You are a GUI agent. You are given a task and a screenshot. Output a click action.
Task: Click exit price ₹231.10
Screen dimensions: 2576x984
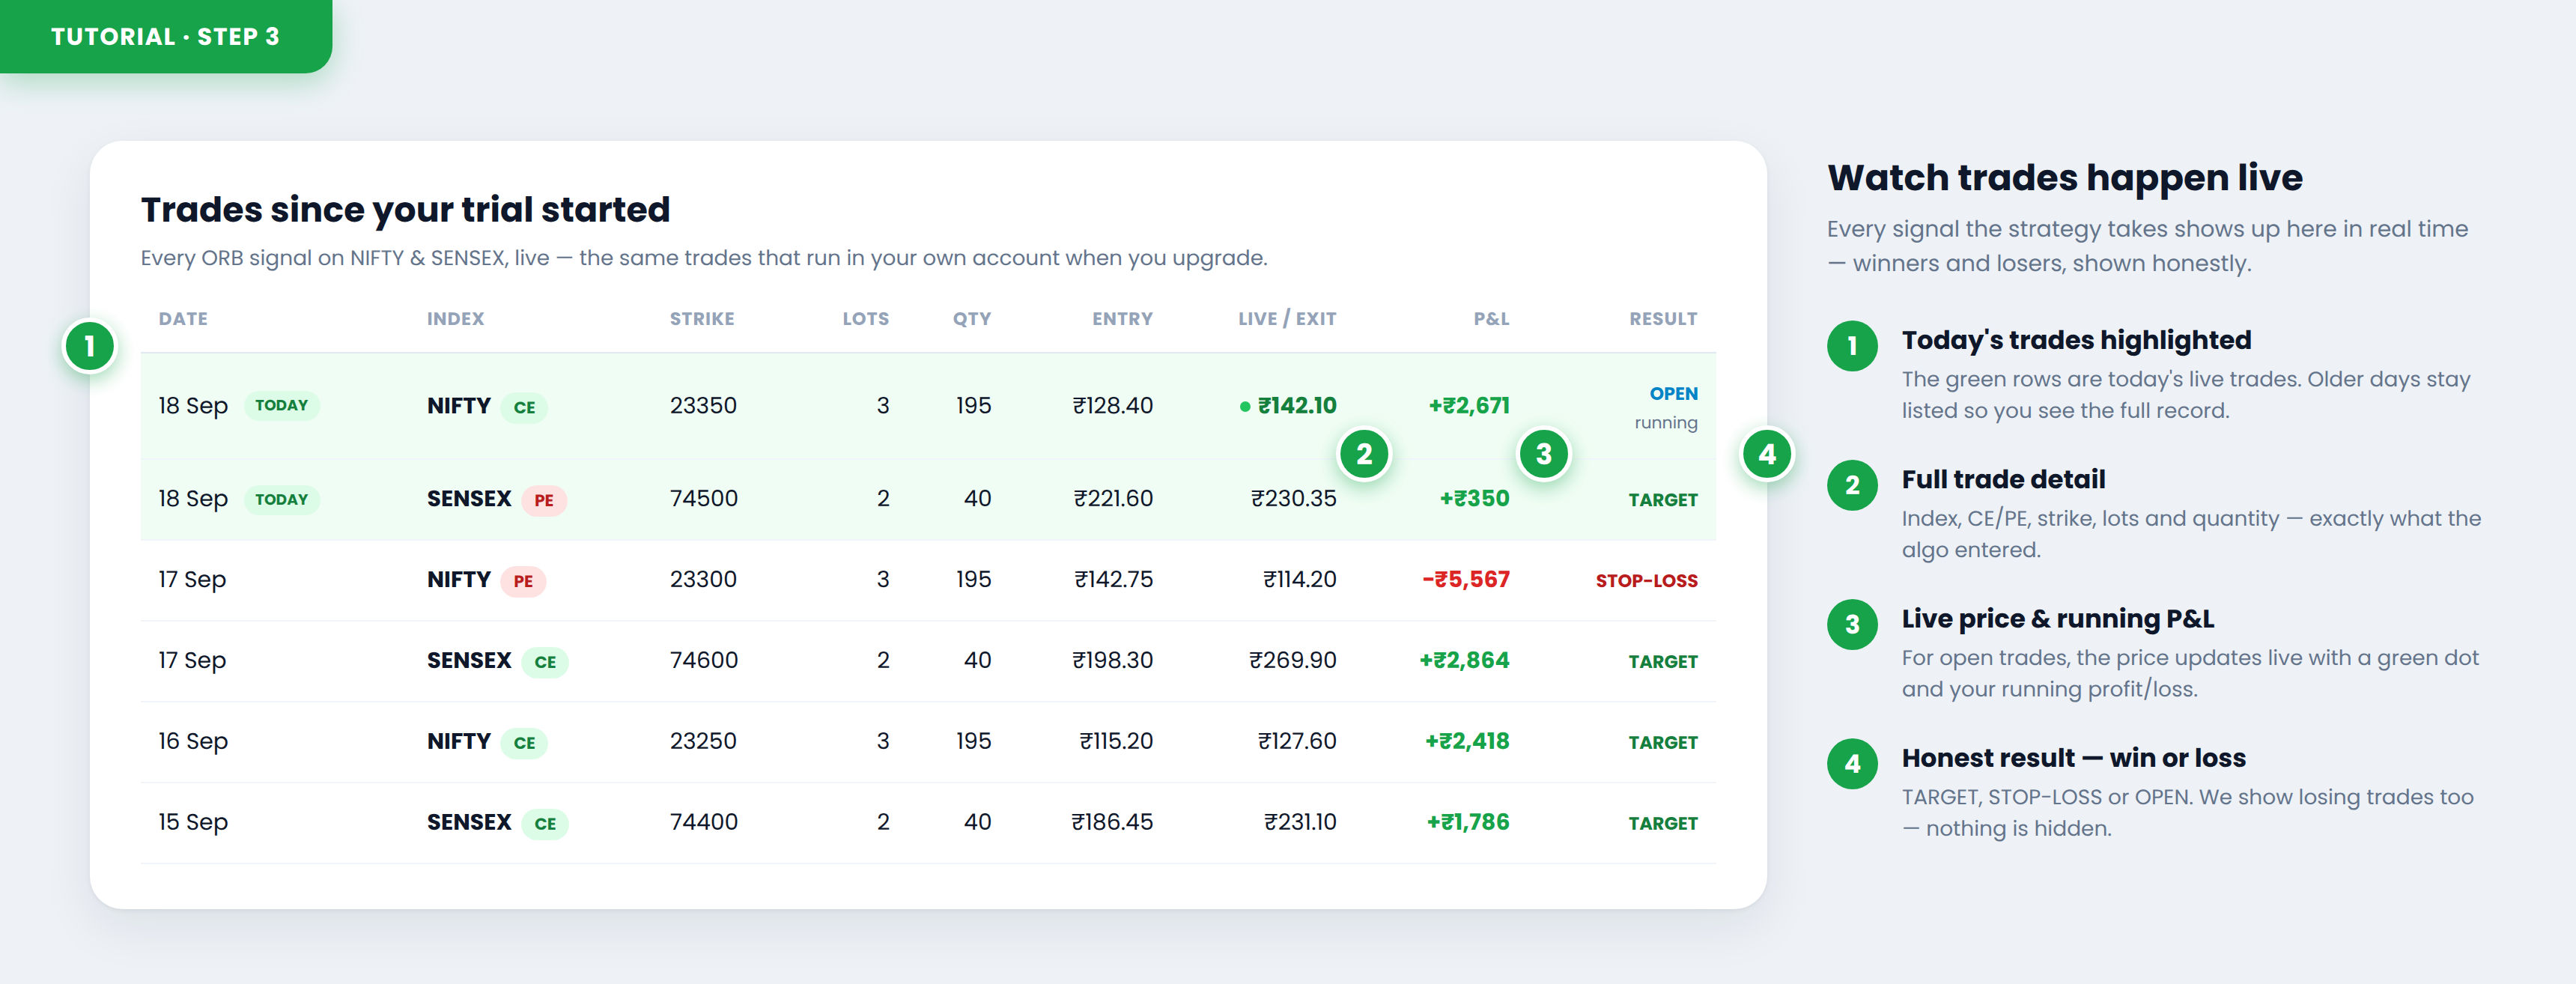(1300, 823)
